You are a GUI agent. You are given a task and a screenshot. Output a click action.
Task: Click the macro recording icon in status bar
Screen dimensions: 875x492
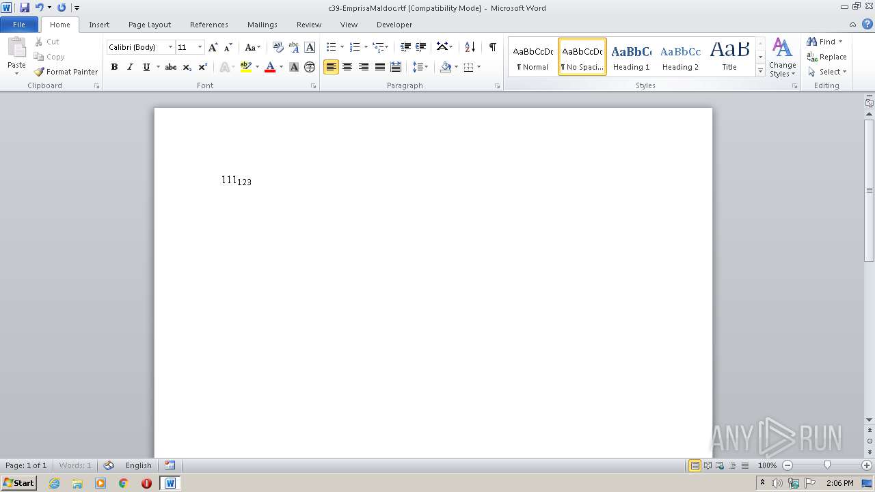pos(170,465)
